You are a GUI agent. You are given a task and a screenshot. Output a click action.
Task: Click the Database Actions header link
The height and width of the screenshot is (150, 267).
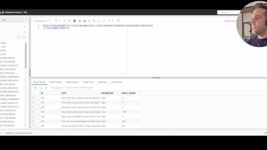(13, 12)
